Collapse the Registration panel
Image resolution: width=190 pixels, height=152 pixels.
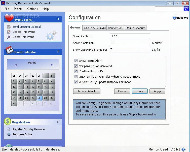(58, 121)
